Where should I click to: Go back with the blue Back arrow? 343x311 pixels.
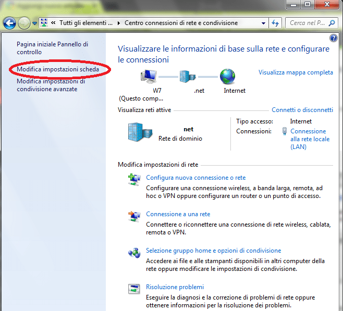(9, 23)
